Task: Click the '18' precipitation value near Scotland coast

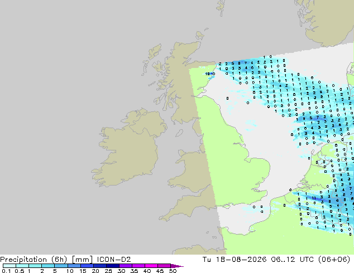Action: (x=208, y=74)
